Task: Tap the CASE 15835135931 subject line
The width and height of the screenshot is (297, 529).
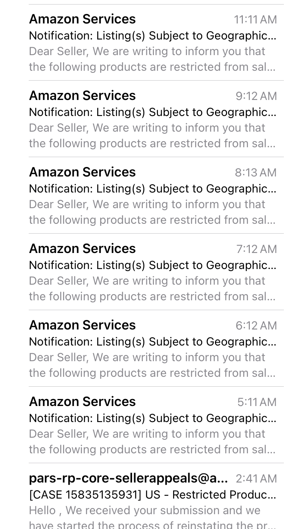Action: pyautogui.click(x=153, y=495)
